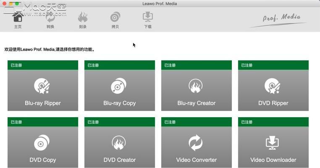320x168 pixels.
Task: Click 已注册 banner on Video Downloader tile
Action: click(x=273, y=122)
